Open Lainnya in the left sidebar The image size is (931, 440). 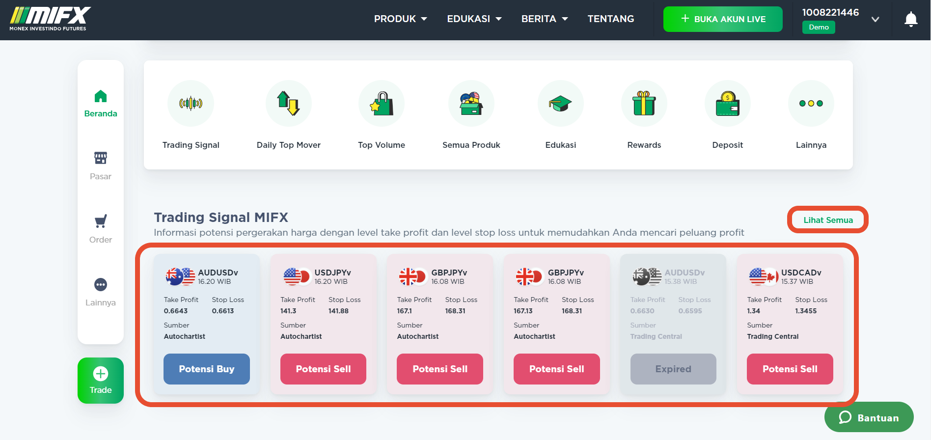(101, 293)
